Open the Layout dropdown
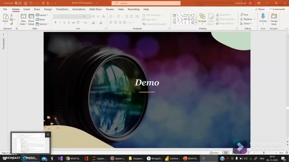 [42, 15]
